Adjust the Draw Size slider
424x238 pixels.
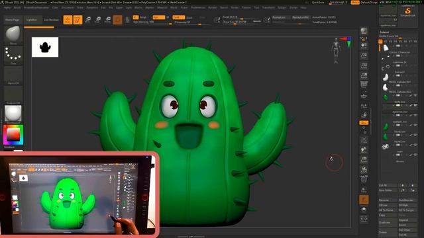coord(242,22)
